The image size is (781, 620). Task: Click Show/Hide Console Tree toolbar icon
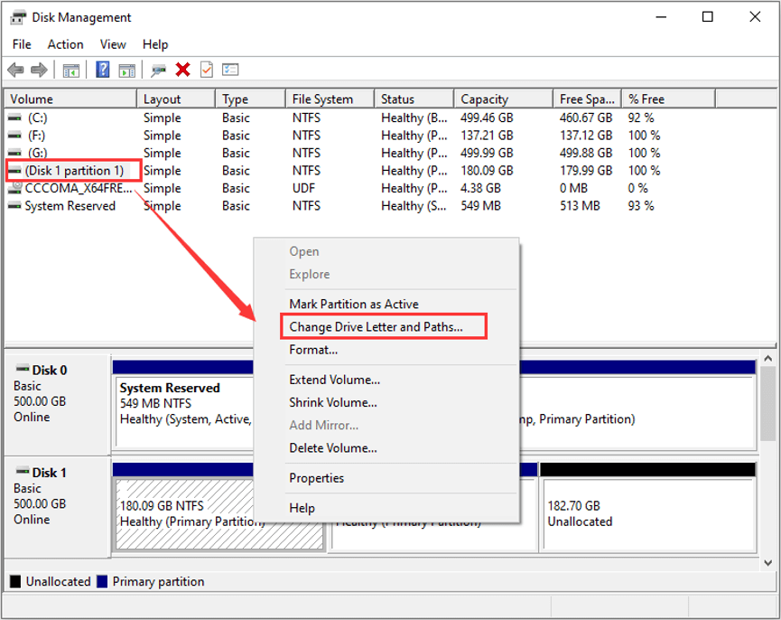(x=71, y=70)
